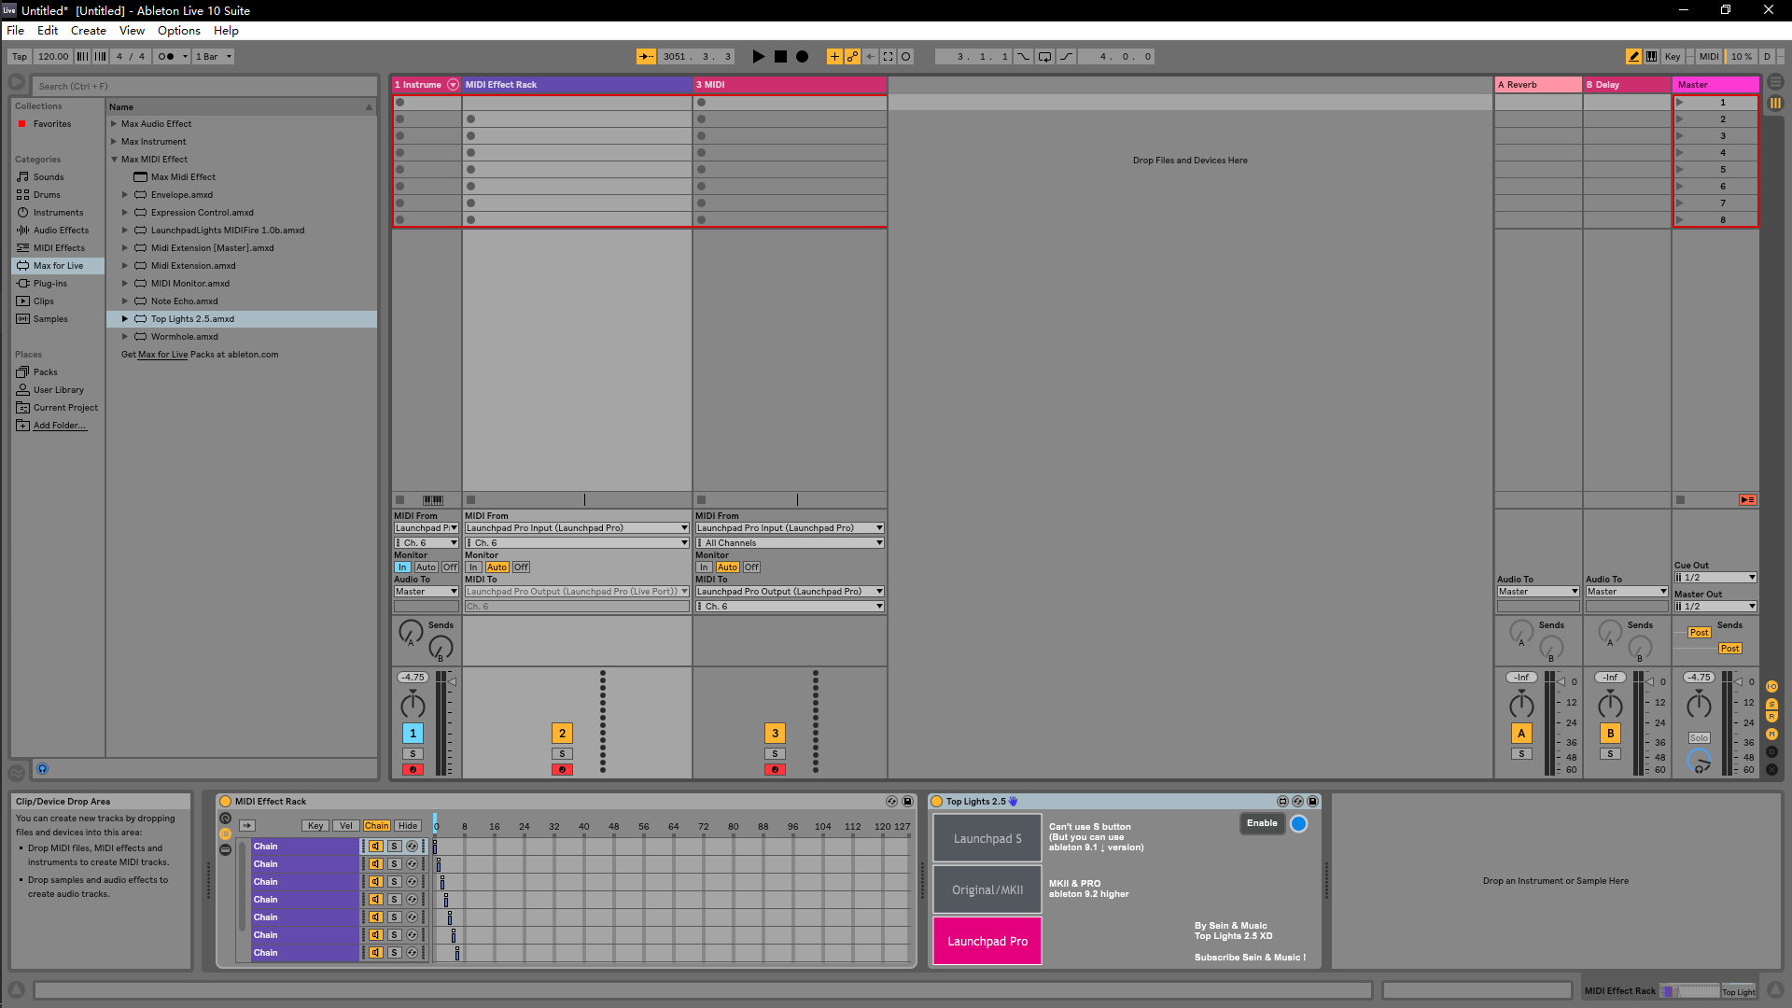Open the Options menu

tap(178, 31)
